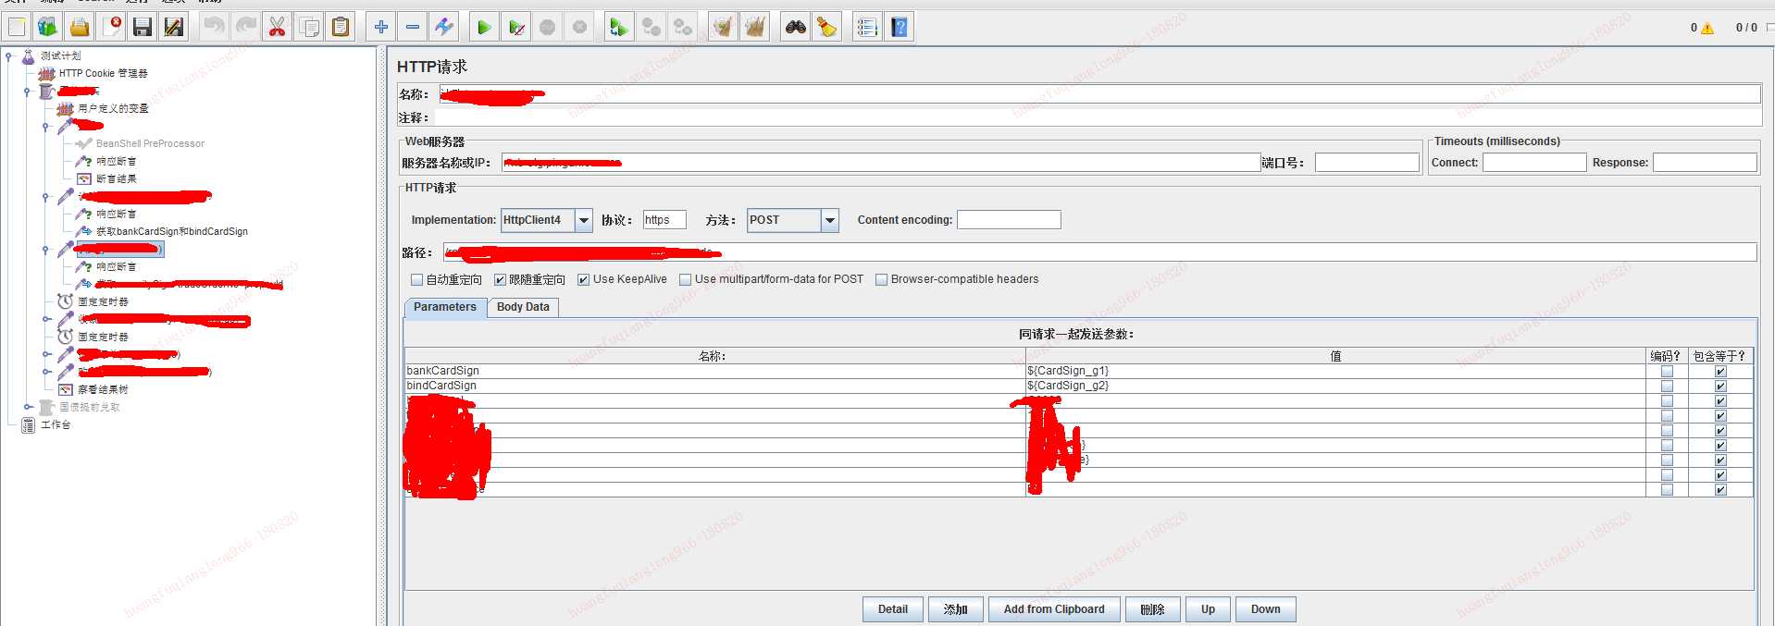This screenshot has width=1775, height=626.
Task: Click the Clear All results icon
Action: click(x=755, y=28)
